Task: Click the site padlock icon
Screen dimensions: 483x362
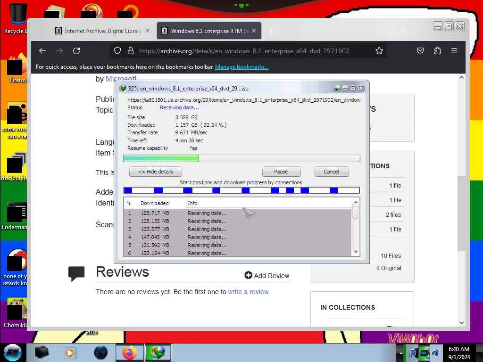Action: pos(131,50)
